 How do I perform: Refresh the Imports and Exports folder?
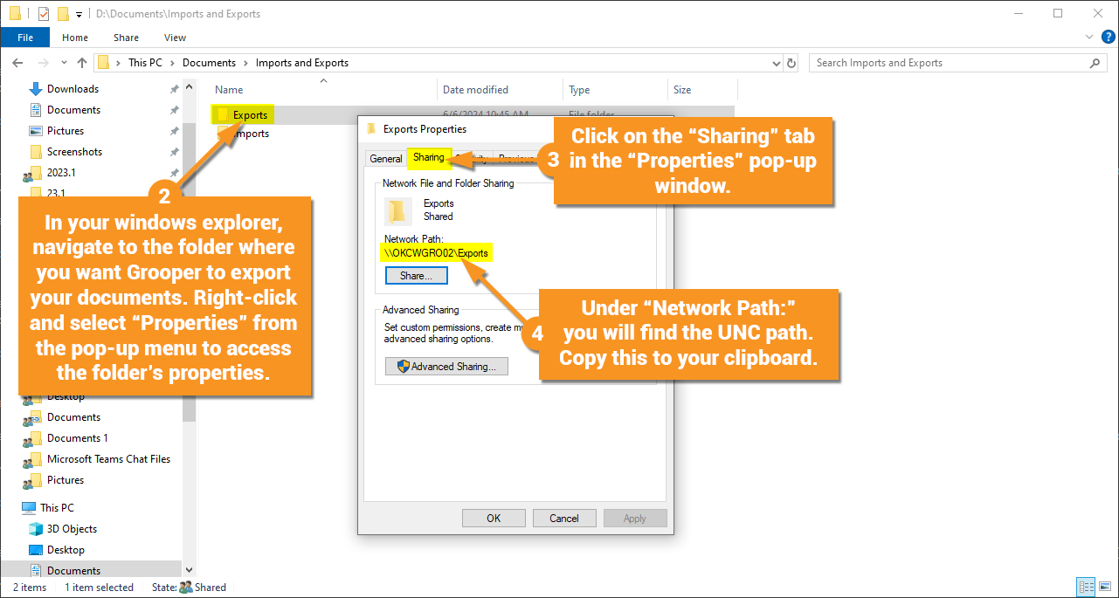(791, 63)
